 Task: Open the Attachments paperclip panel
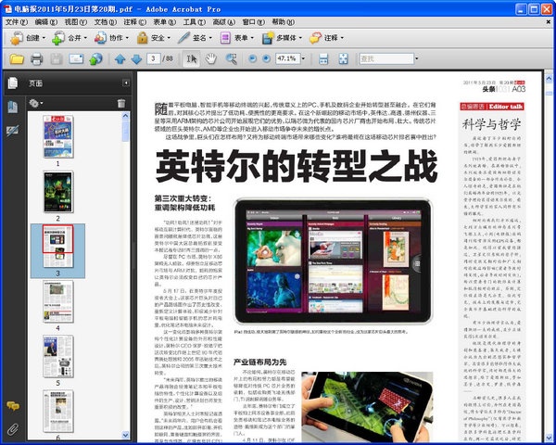(x=12, y=429)
